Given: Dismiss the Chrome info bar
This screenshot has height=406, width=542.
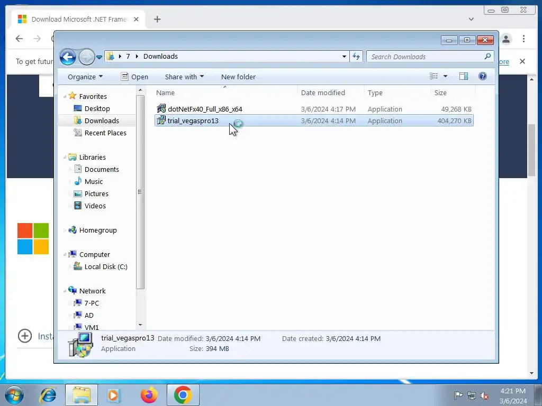Looking at the screenshot, I should [x=522, y=61].
